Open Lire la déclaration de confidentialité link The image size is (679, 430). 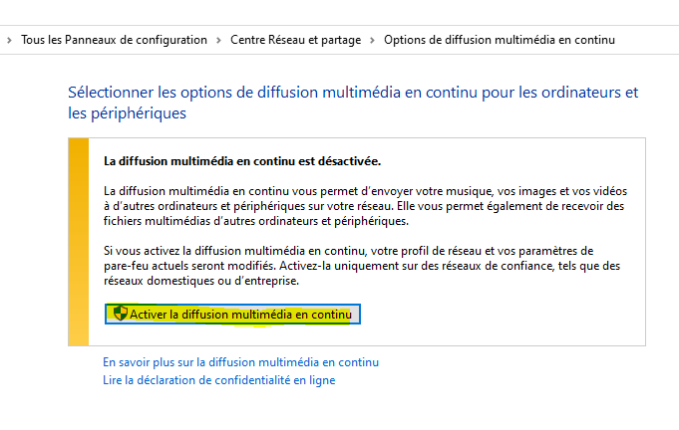[218, 380]
